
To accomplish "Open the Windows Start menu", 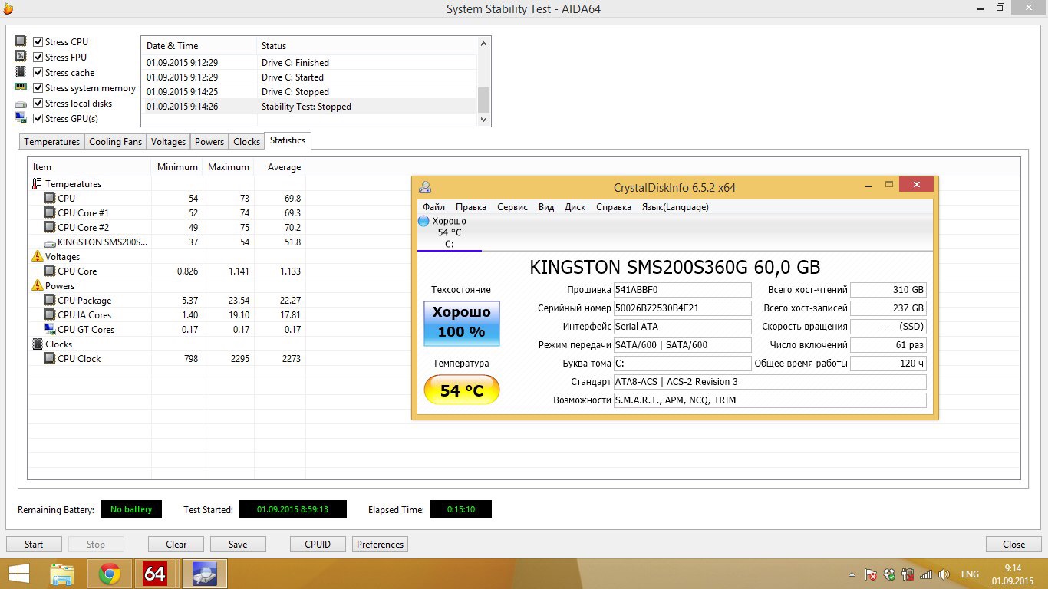I will click(x=18, y=574).
